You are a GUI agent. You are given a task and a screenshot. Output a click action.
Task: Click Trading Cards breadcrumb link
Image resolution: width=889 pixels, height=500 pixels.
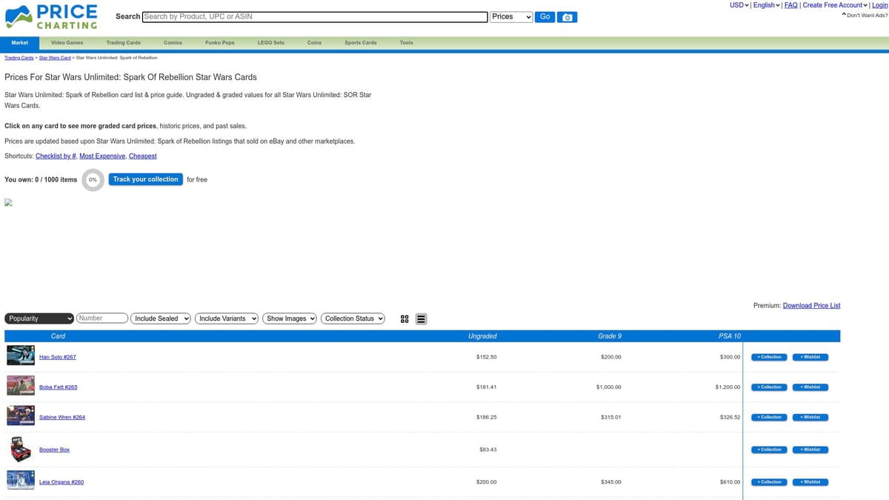point(19,57)
